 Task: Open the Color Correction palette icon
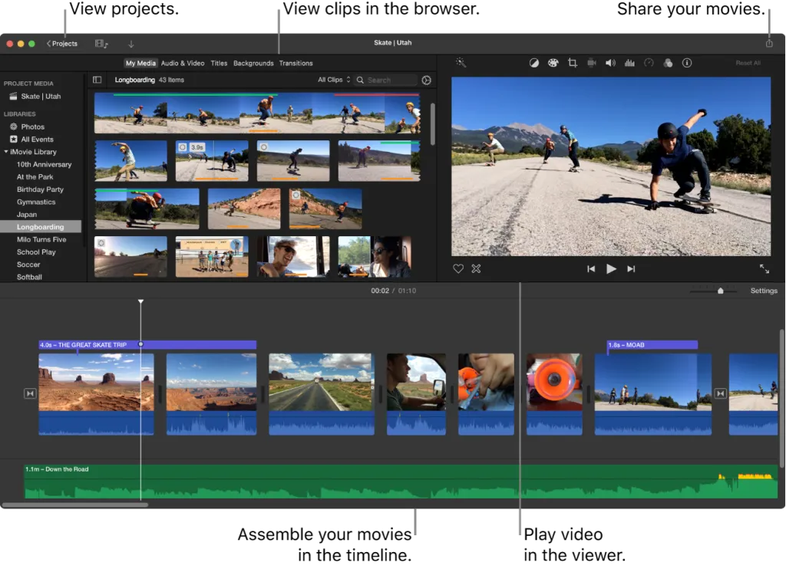(x=553, y=63)
